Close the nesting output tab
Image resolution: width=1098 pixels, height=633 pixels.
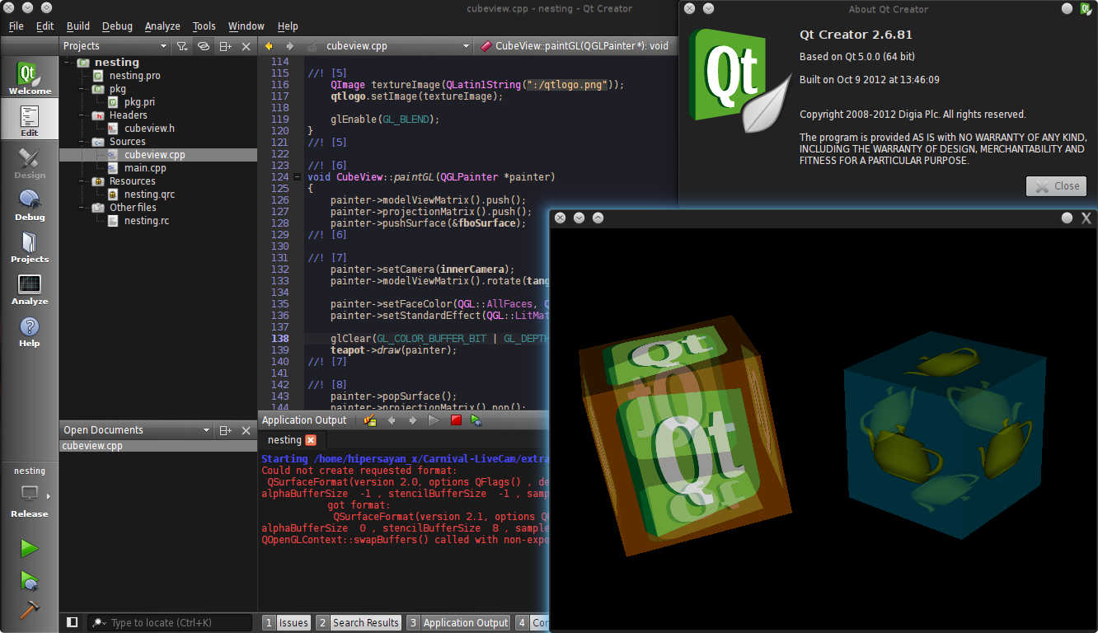pos(311,440)
